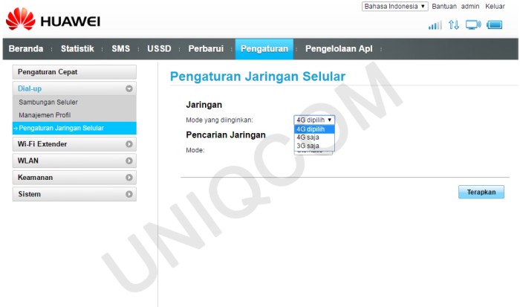520x307 pixels.
Task: Click the preferred mode dropdown showing 4G dipilih
Action: [314, 120]
